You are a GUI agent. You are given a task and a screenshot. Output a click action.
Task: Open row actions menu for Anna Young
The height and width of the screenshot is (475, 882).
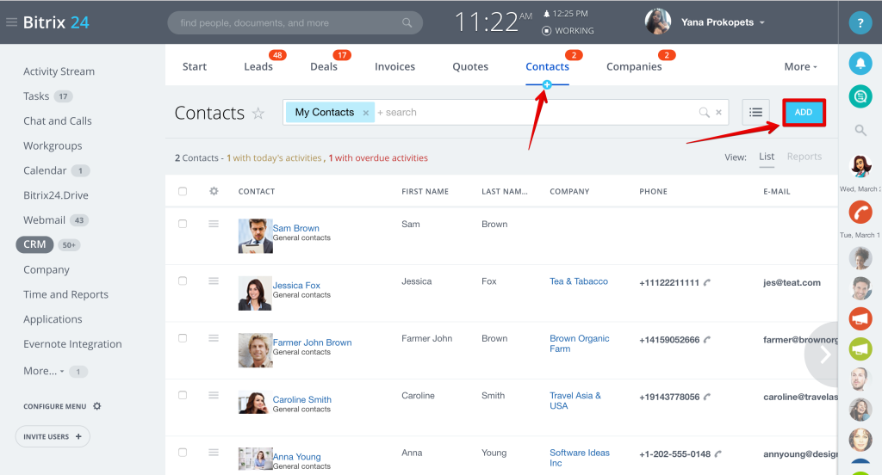tap(214, 453)
